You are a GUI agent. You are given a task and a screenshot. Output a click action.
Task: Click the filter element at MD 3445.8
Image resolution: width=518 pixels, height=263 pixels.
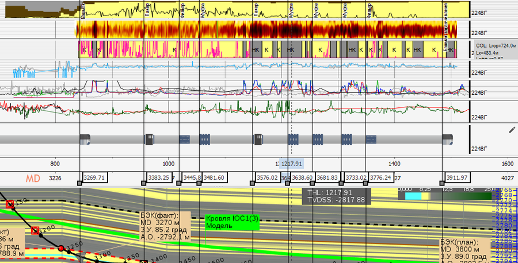coord(185,139)
